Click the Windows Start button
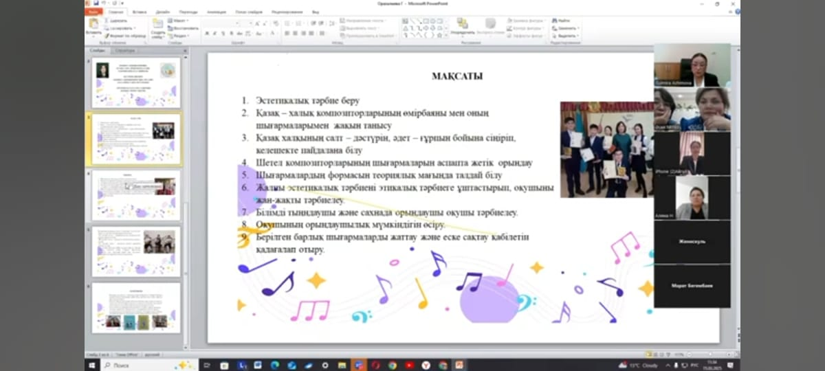The width and height of the screenshot is (825, 371). tap(92, 365)
